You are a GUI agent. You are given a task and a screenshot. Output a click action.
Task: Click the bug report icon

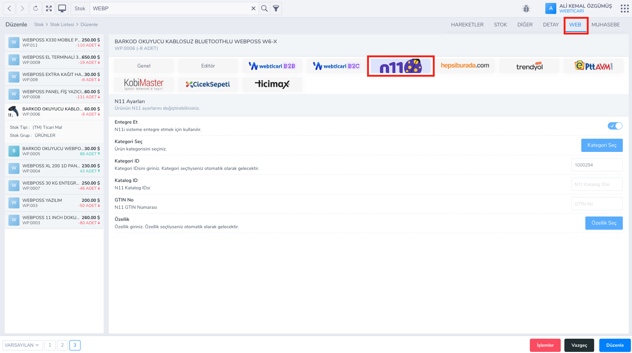click(x=526, y=8)
